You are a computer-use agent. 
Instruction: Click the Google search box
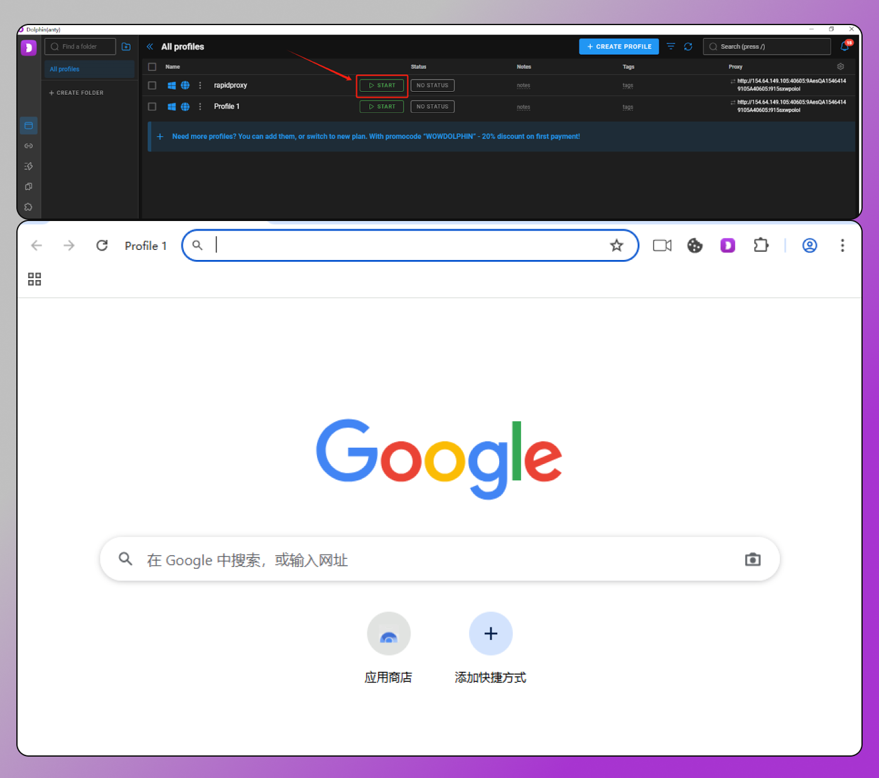tap(439, 559)
